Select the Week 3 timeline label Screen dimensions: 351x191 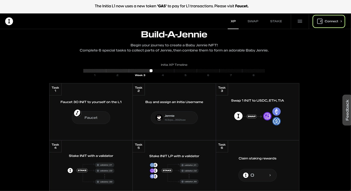tap(140, 75)
